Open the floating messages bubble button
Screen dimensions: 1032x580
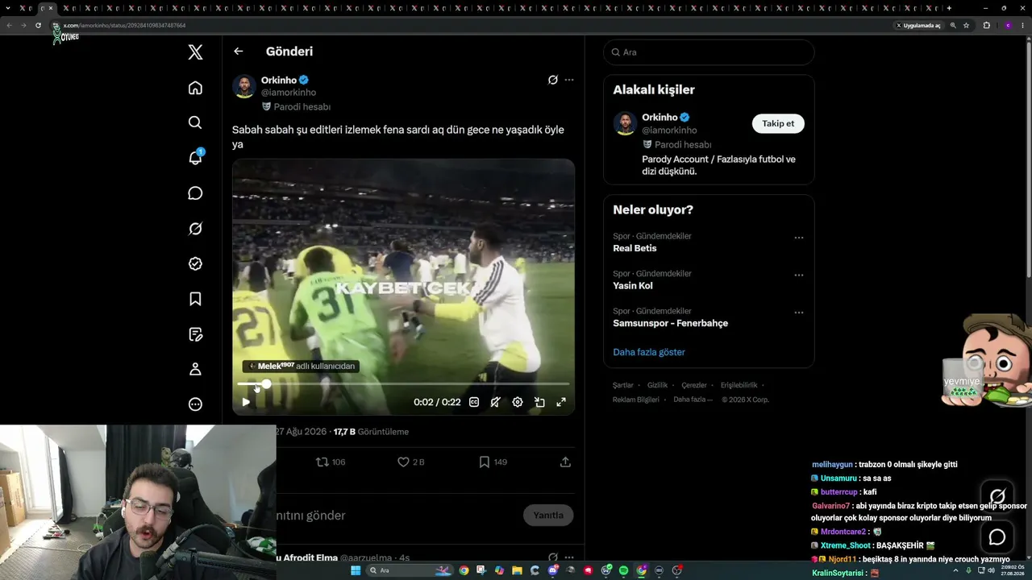click(997, 537)
